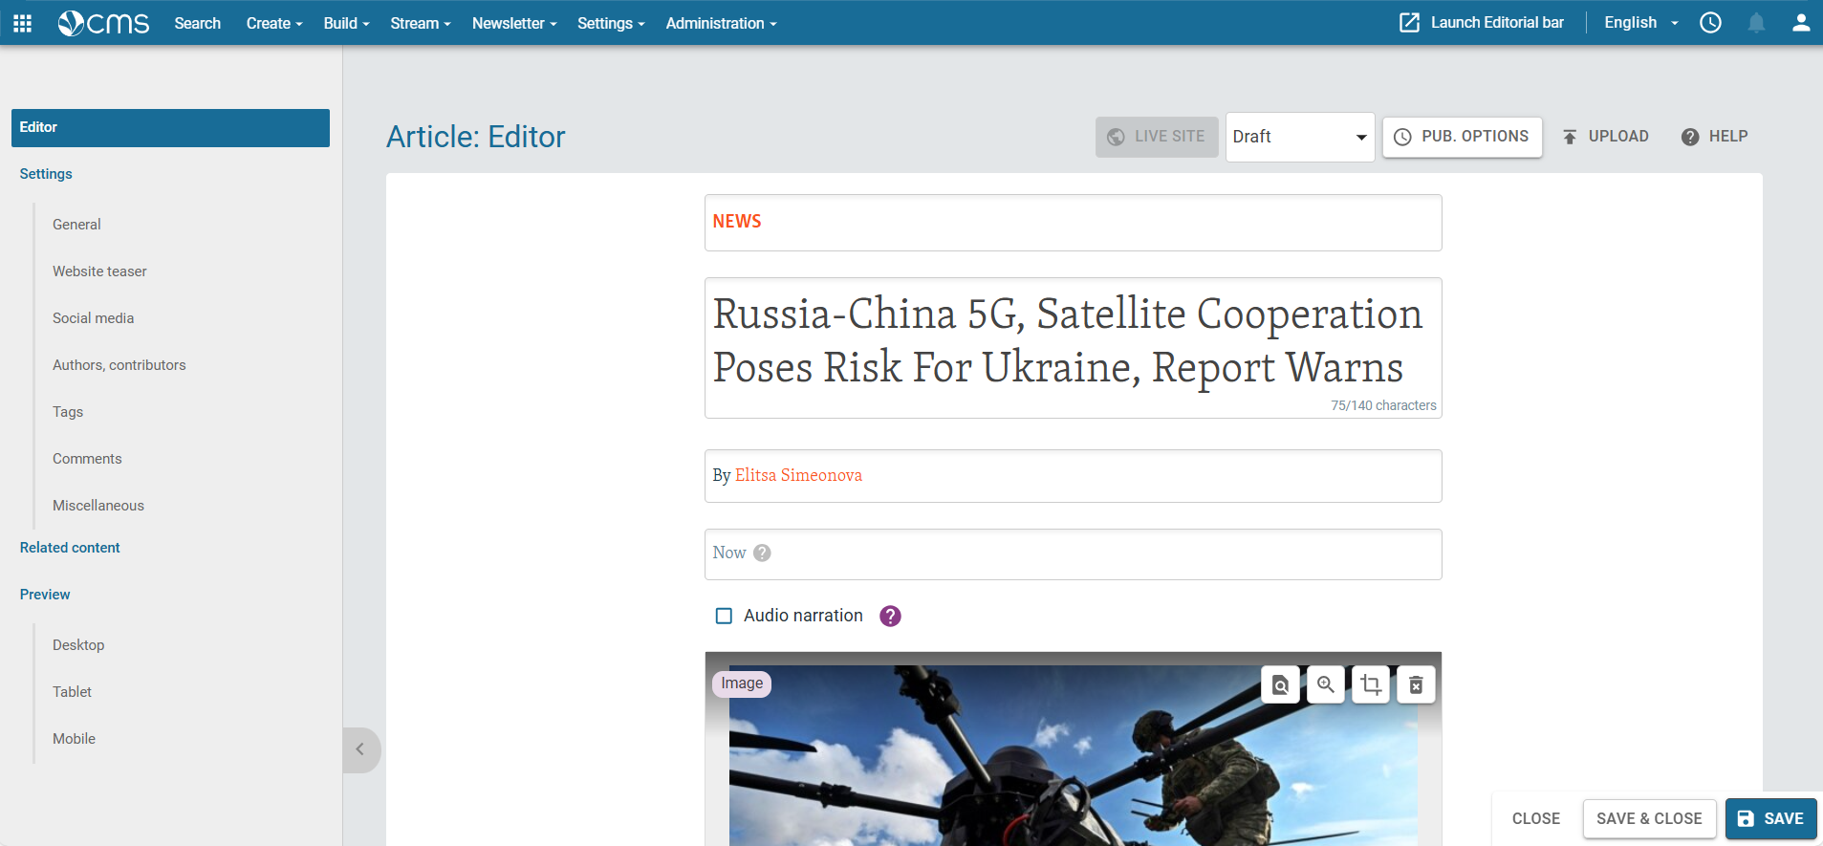Click the PUB. OPTIONS button
The width and height of the screenshot is (1823, 846).
[x=1462, y=137]
